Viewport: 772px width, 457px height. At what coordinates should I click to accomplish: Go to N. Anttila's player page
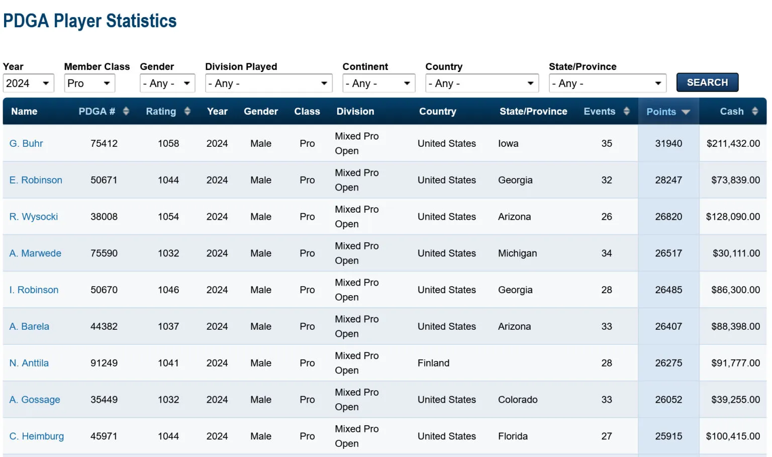point(29,363)
